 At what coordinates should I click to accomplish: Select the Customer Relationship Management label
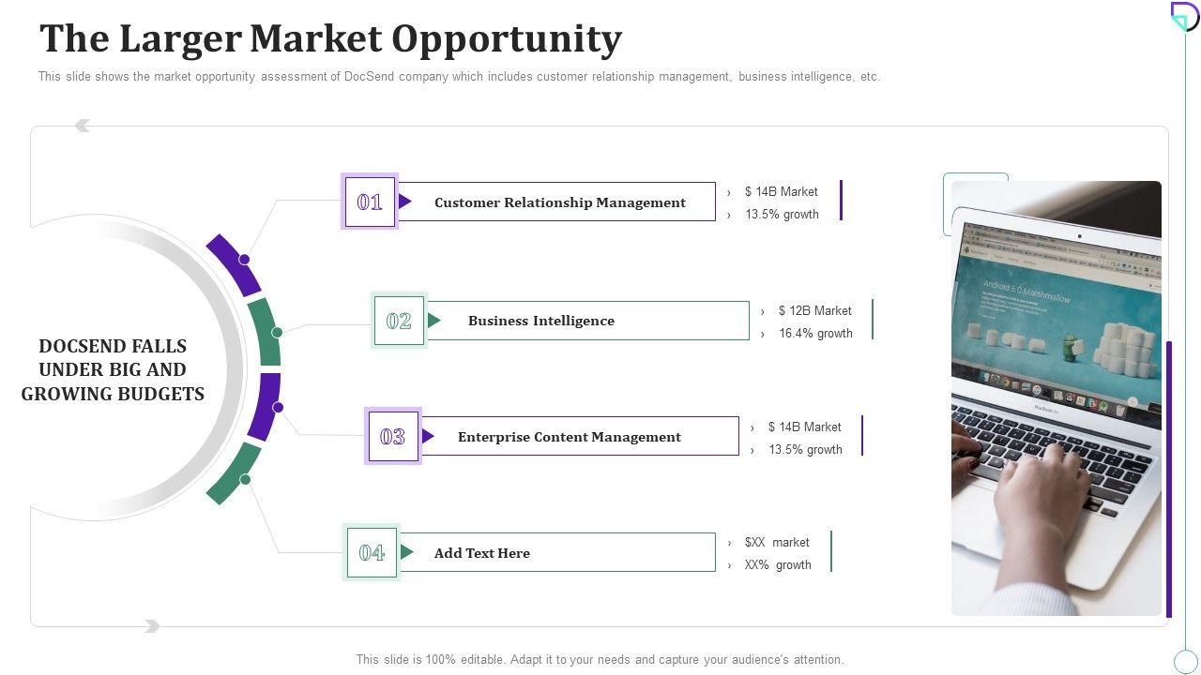560,202
